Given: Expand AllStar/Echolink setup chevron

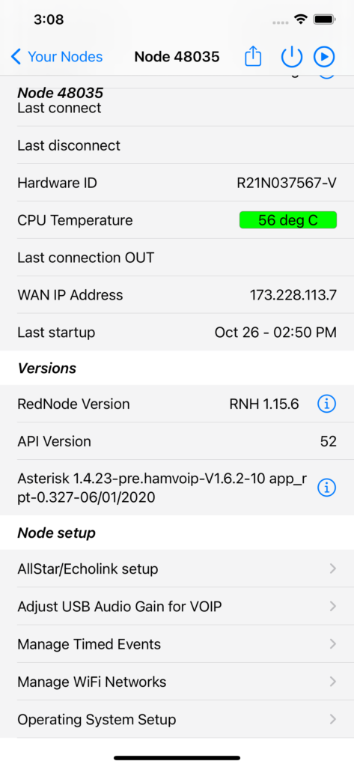Looking at the screenshot, I should [x=332, y=569].
